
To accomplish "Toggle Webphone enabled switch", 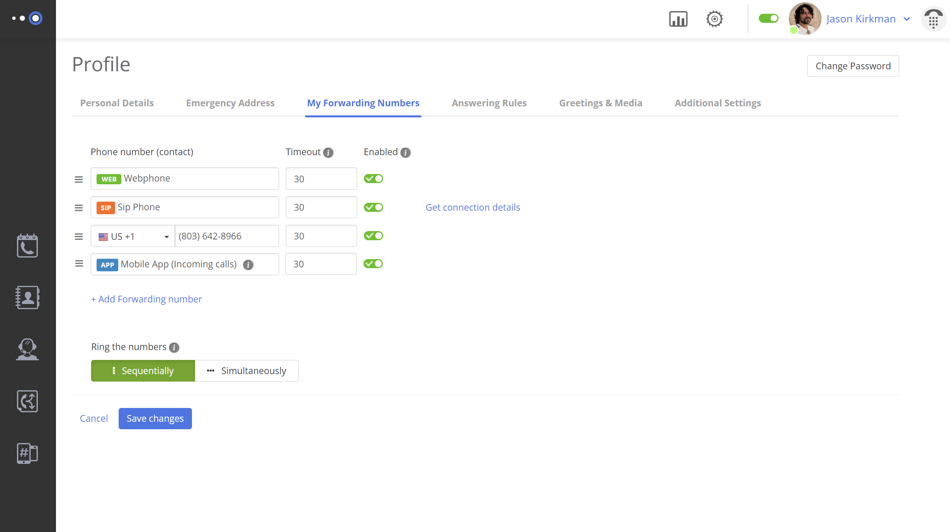I will coord(373,179).
